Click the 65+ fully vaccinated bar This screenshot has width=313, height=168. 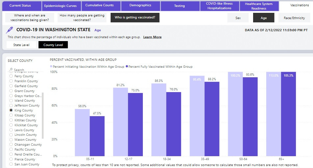coord(288,114)
